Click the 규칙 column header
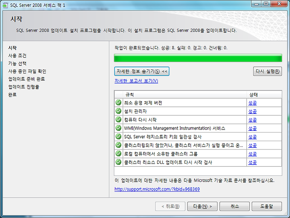The width and height of the screenshot is (290, 218). [185, 94]
